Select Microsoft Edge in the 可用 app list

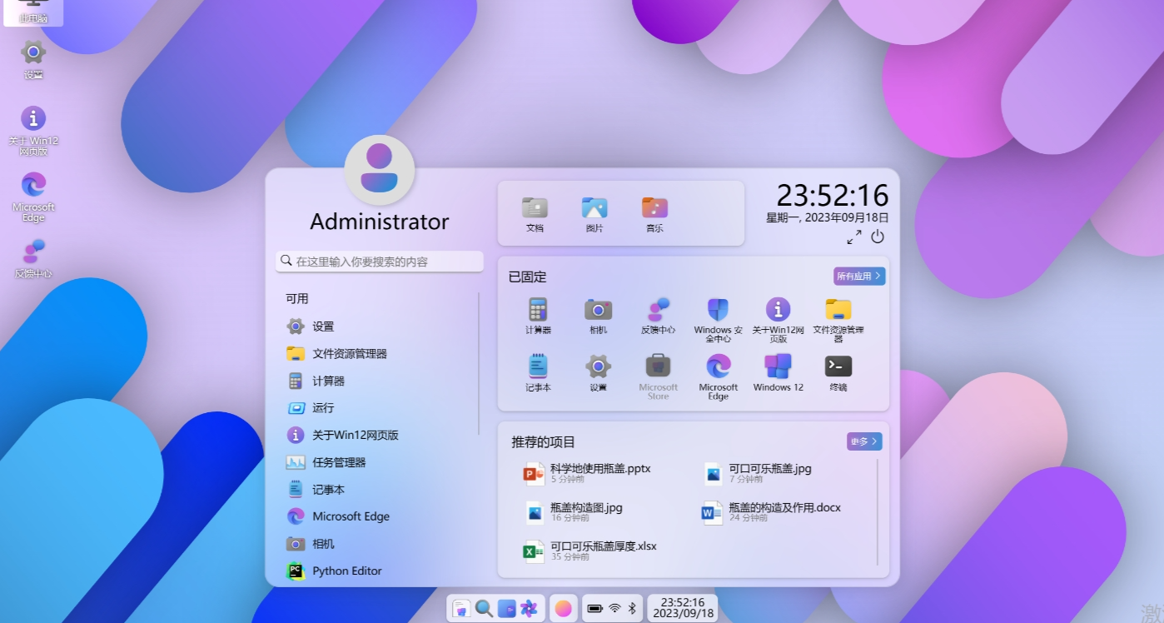(x=380, y=516)
